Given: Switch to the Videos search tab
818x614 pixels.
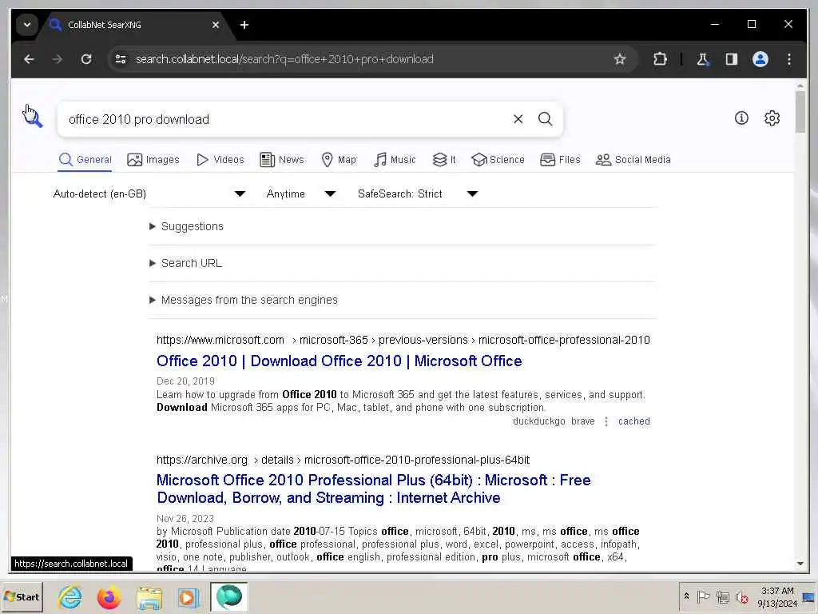Looking at the screenshot, I should click(x=220, y=160).
